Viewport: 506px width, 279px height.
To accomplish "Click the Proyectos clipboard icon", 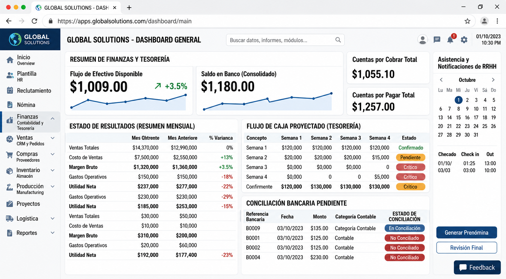I will [x=10, y=204].
